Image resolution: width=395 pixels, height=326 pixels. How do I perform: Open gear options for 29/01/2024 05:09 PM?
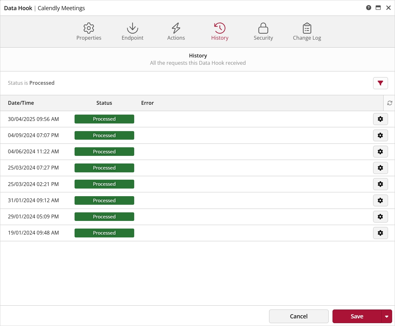click(x=380, y=217)
